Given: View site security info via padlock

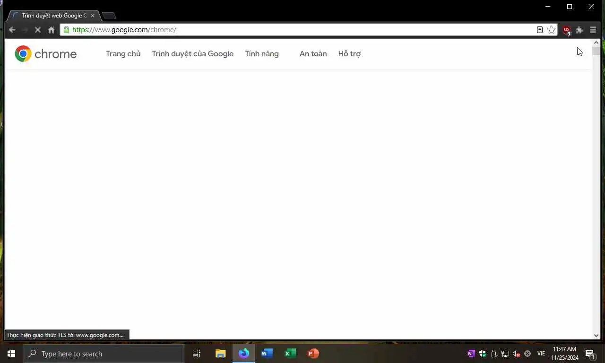Looking at the screenshot, I should click(66, 30).
